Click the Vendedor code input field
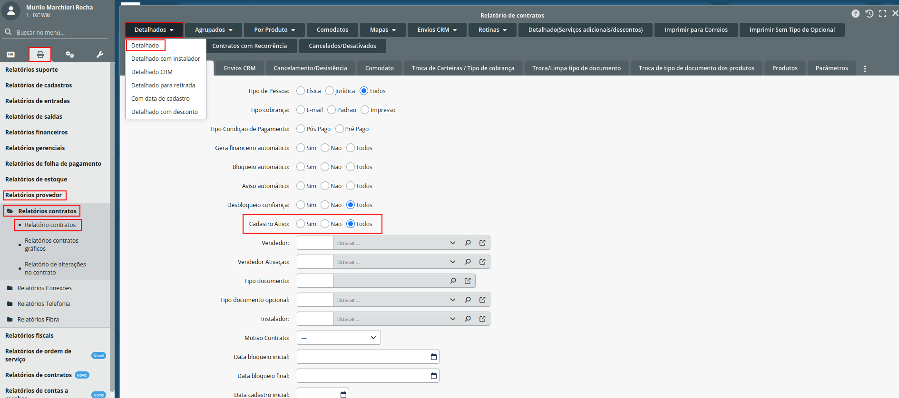This screenshot has height=398, width=899. click(x=315, y=243)
